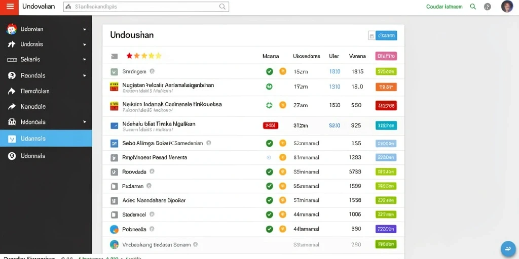This screenshot has width=519, height=259.
Task: Expand the Reondals sidebar chevron
Action: tap(85, 76)
